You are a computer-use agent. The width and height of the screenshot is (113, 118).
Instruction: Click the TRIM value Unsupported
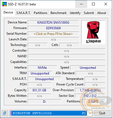click(40, 73)
